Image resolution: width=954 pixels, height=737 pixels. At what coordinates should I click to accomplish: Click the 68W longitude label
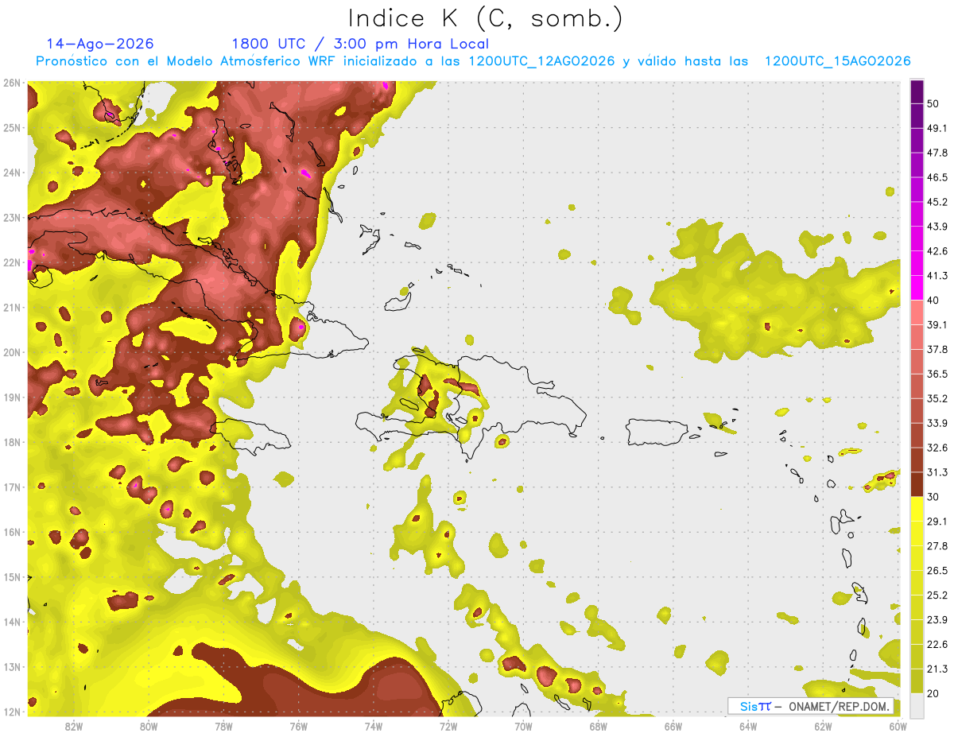(598, 727)
